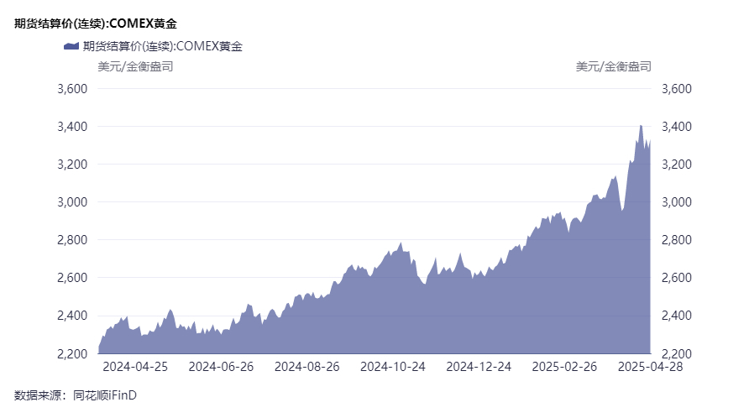The image size is (749, 418).
Task: Click right axis value 2,600
Action: pyautogui.click(x=677, y=278)
